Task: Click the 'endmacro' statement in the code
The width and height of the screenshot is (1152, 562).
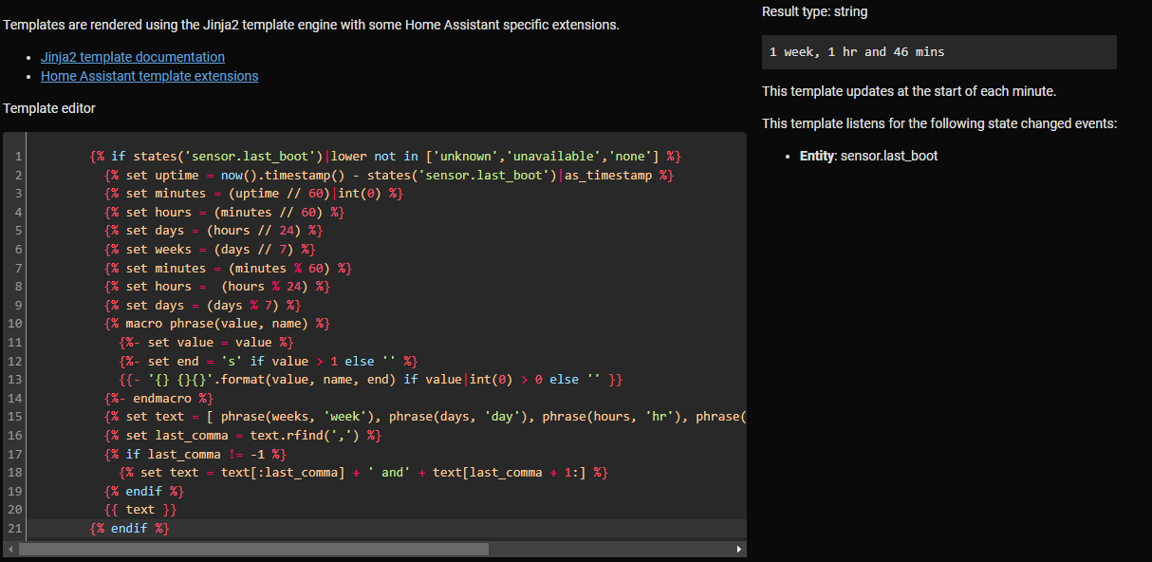Action: point(159,399)
